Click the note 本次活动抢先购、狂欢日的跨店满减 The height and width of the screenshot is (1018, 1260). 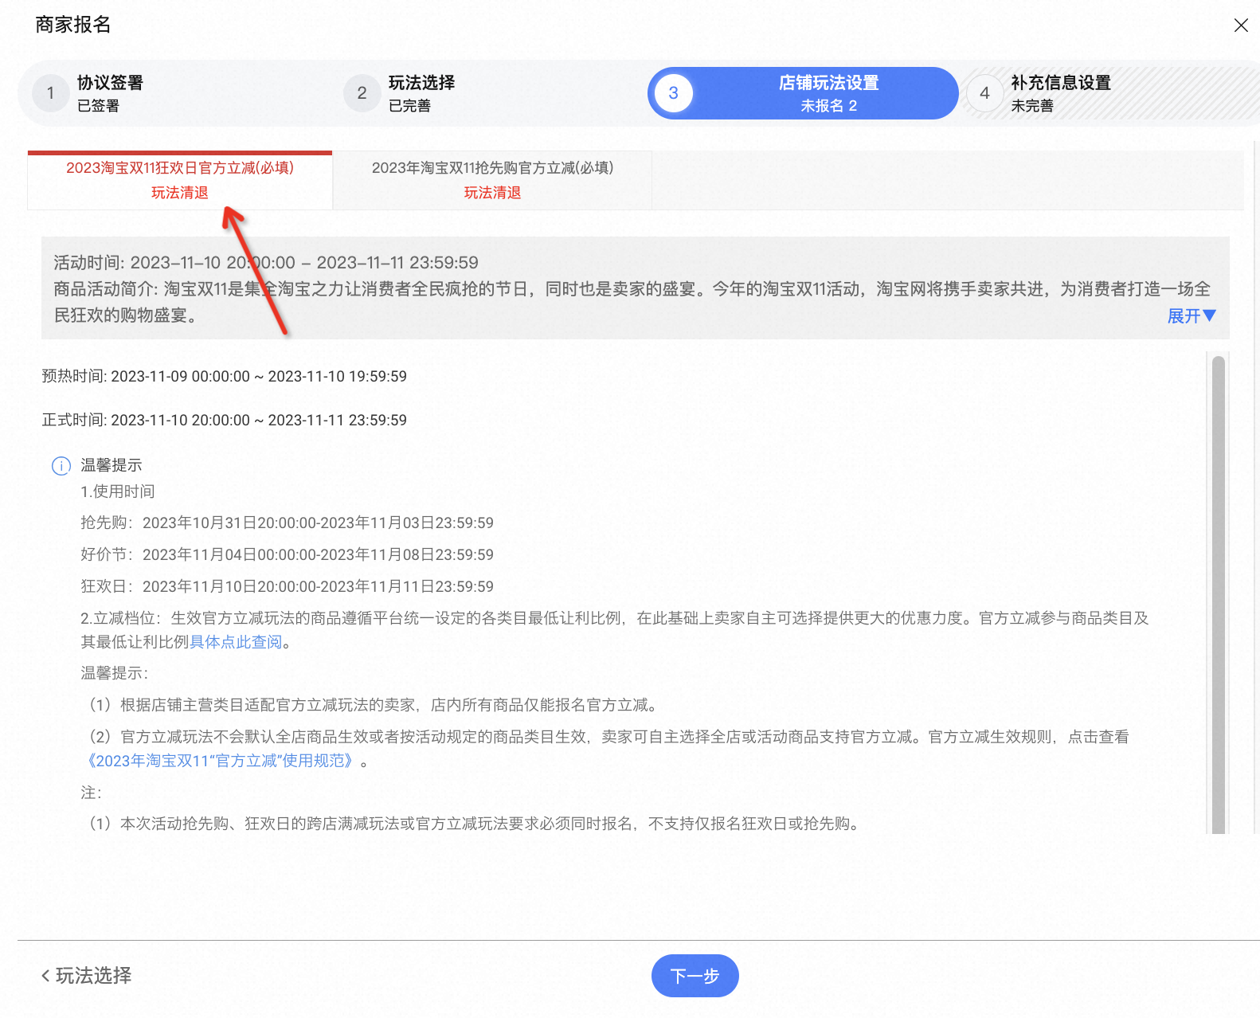coord(473,824)
